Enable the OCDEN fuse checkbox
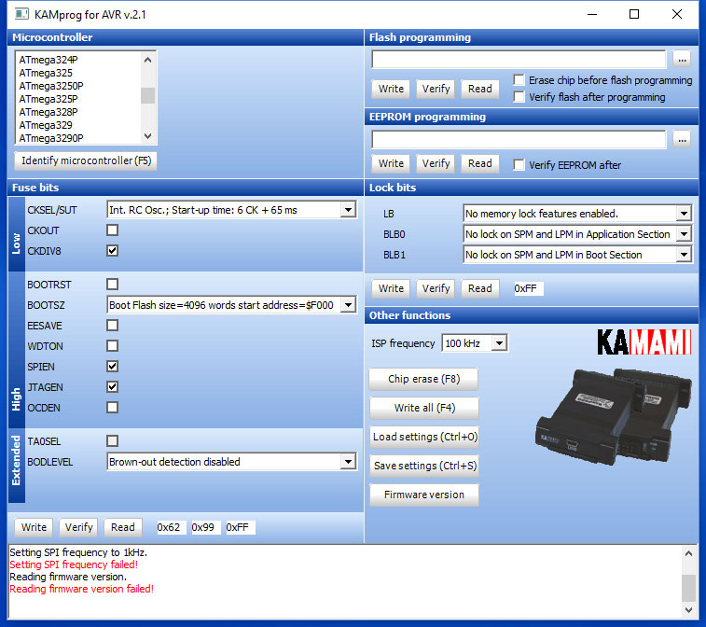 pyautogui.click(x=113, y=407)
